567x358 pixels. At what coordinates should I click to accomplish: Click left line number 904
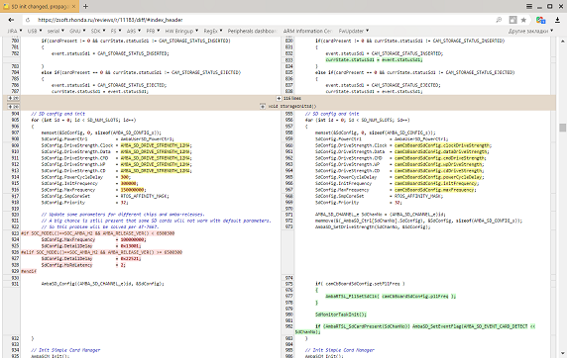tap(15, 114)
